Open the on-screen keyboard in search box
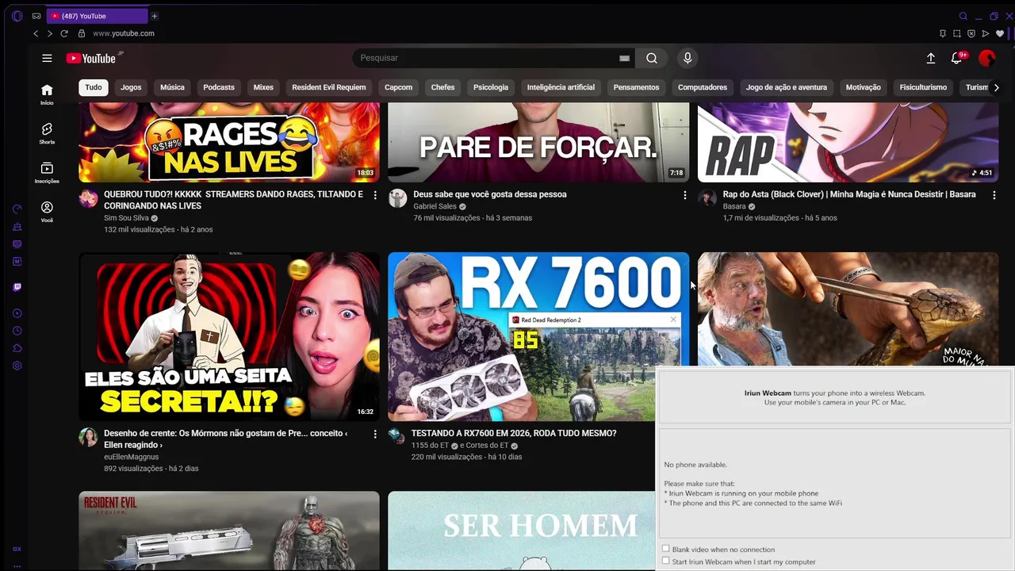 pos(624,58)
